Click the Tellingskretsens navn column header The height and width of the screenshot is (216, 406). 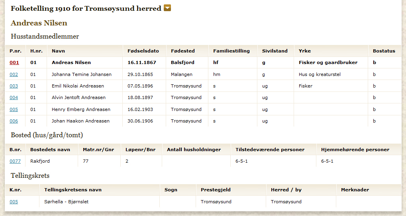pyautogui.click(x=73, y=190)
